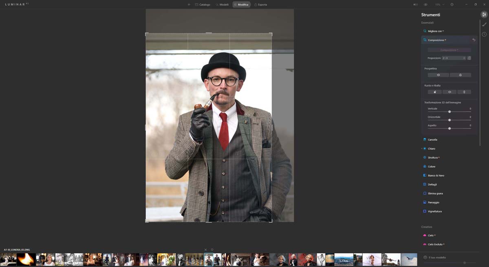Switch to the Catalogo tab
The width and height of the screenshot is (489, 267).
pos(203,4)
